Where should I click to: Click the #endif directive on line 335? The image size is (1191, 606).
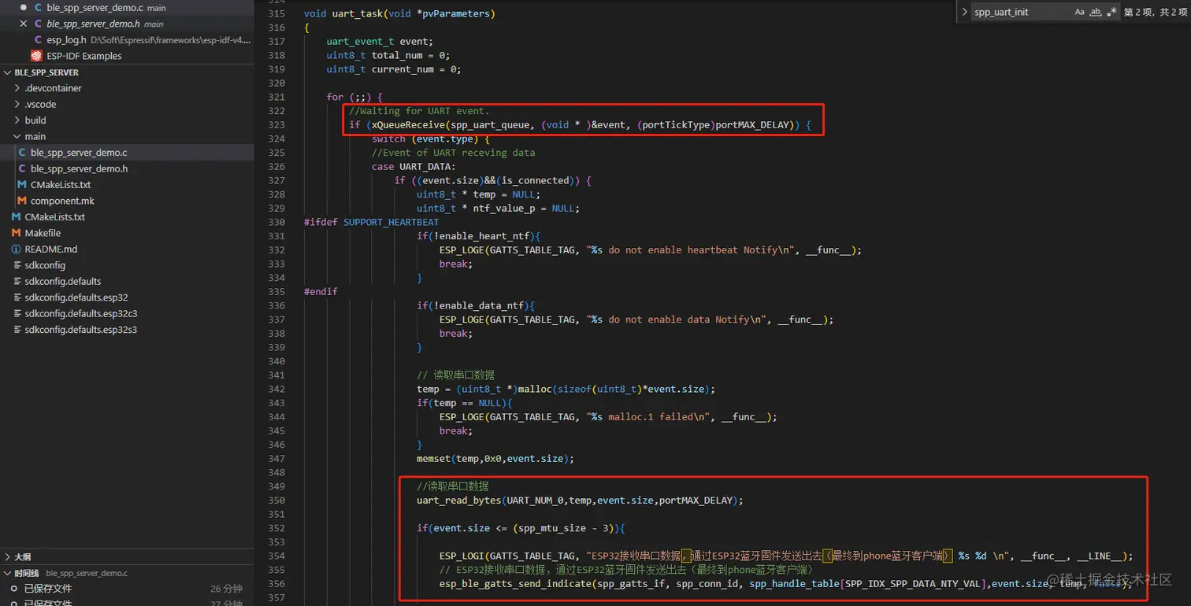coord(321,292)
